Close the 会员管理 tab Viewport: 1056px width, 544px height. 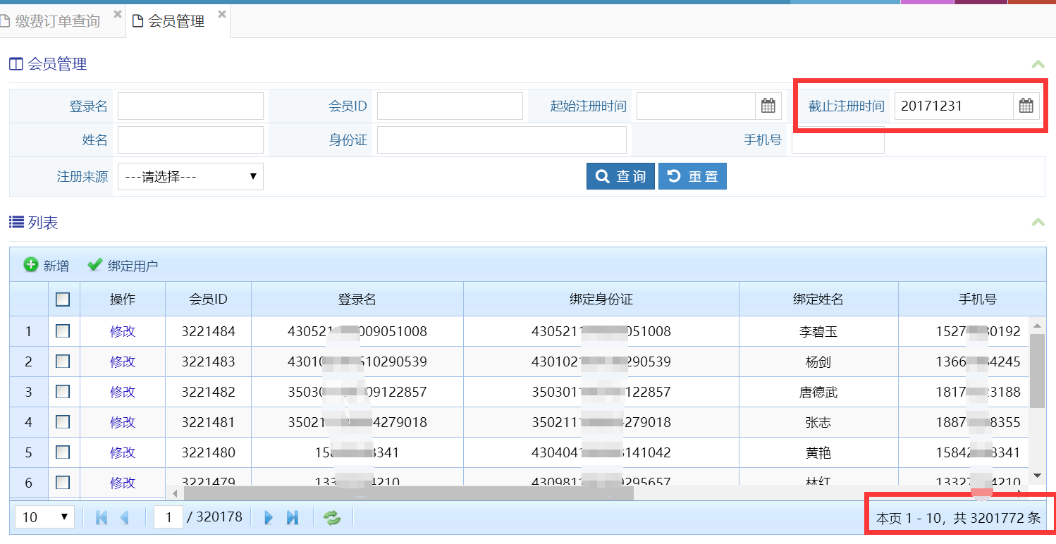point(222,14)
